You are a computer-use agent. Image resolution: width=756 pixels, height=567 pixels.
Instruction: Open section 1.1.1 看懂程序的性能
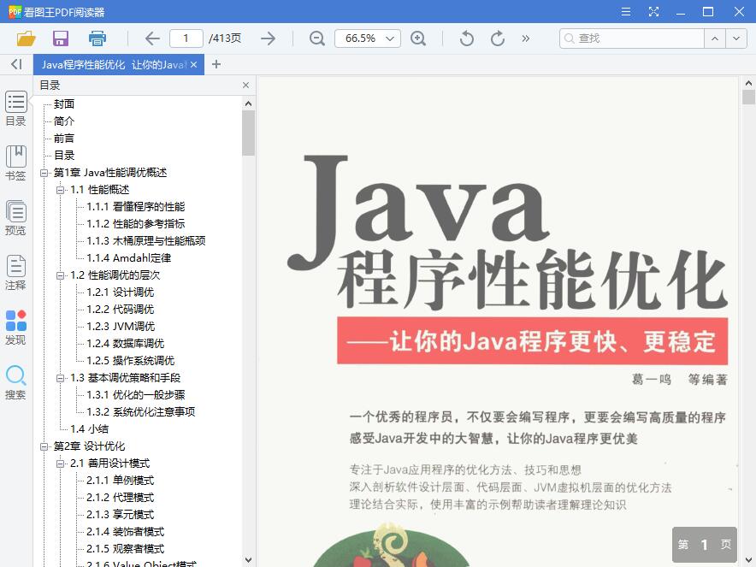135,207
